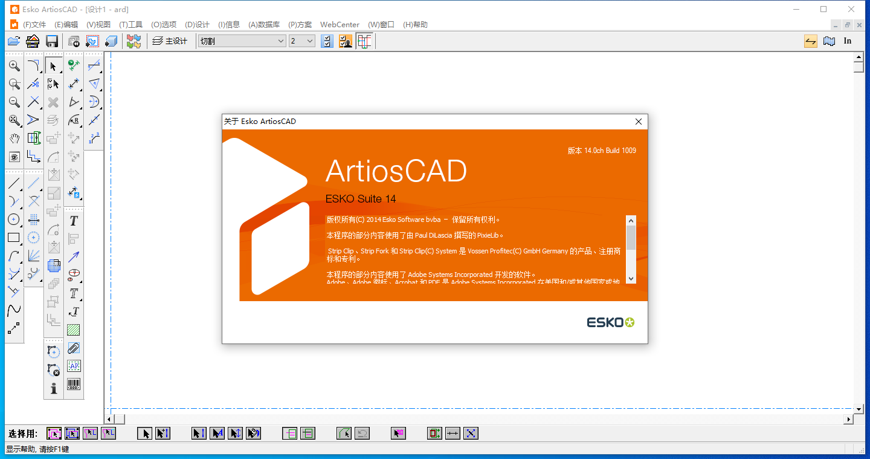Select the eye view tool icon

[x=14, y=157]
